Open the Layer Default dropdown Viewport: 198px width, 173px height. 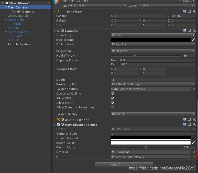pyautogui.click(x=167, y=6)
